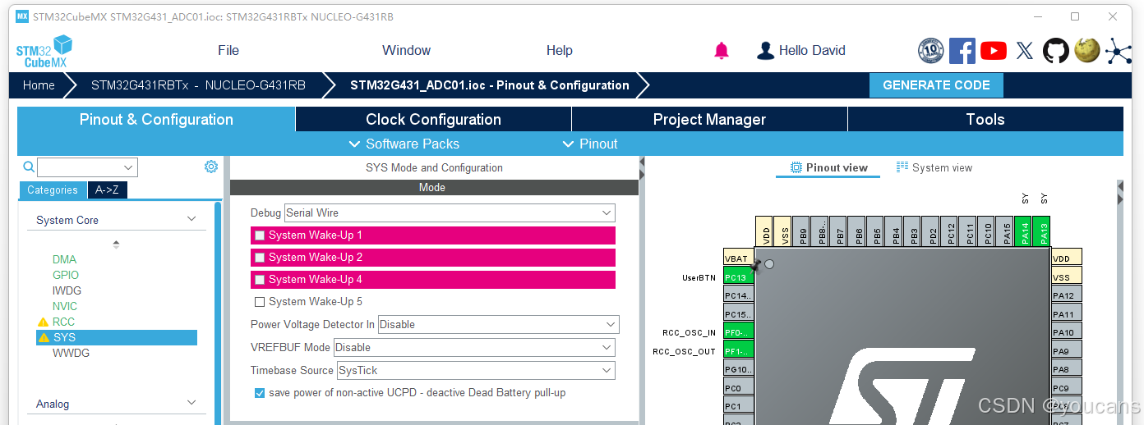Click STM32G431RBTx NUCLEO-G431RB breadcrumb

click(198, 85)
